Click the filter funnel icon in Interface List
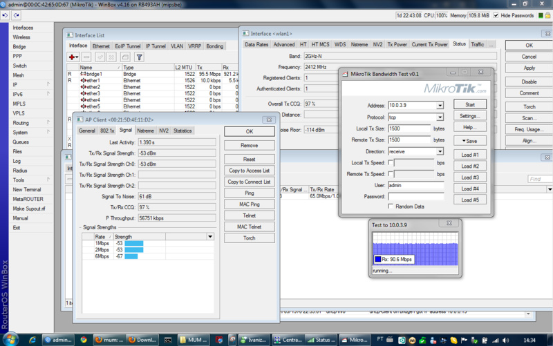553x346 pixels. coord(139,57)
